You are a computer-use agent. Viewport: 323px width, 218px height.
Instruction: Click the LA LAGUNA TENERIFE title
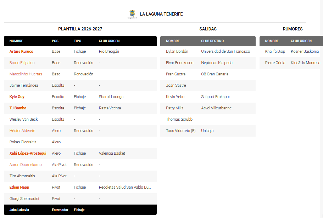[161, 14]
